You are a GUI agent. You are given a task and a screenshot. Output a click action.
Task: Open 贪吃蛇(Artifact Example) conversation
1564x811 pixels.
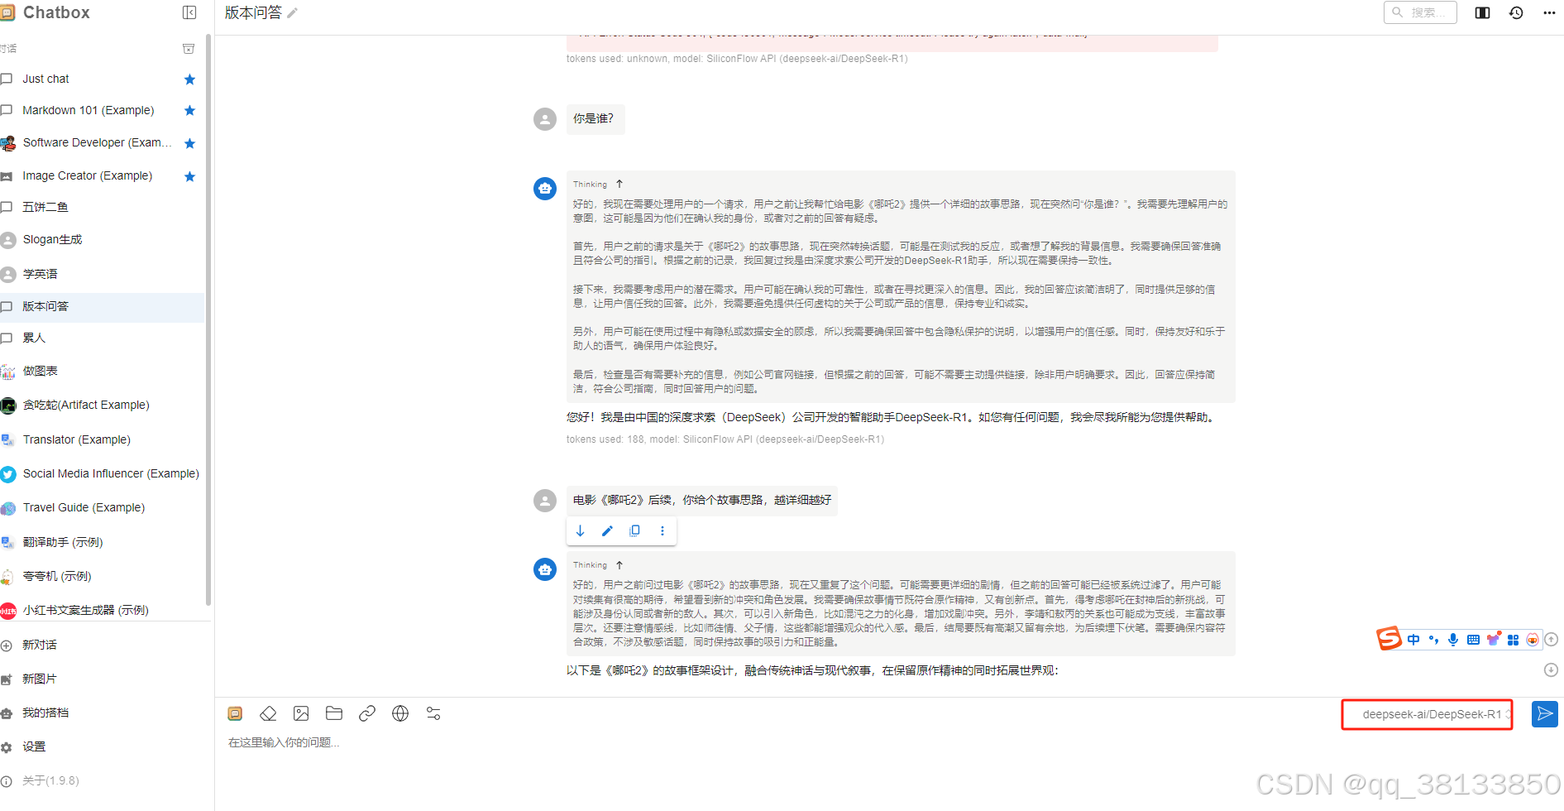[102, 405]
